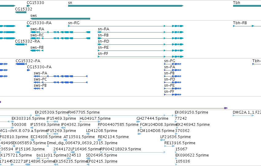Viewport: 261px width, 166px height.
Task: Click protein sn-PF
Action: tap(173, 95)
